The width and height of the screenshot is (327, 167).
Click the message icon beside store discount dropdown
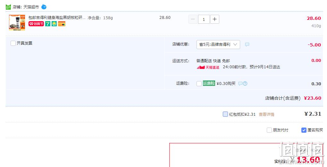coord(247,45)
